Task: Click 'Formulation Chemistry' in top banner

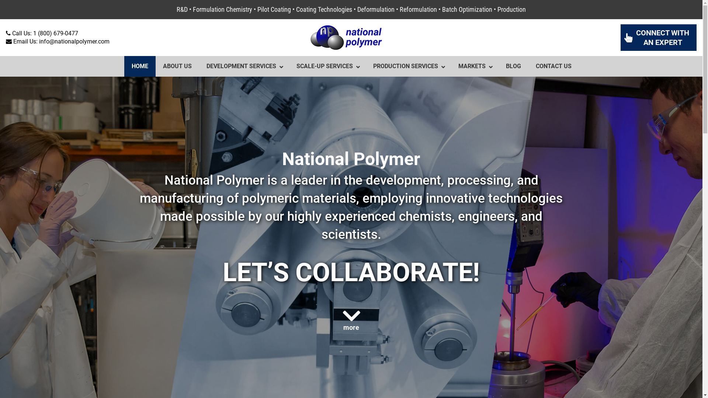Action: 222,10
